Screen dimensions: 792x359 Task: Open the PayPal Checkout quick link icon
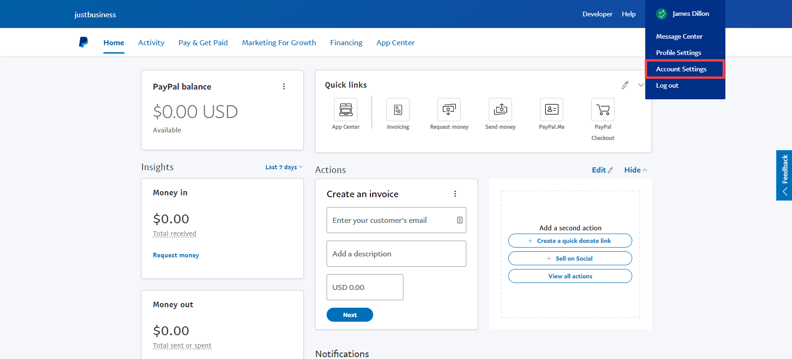pyautogui.click(x=603, y=110)
